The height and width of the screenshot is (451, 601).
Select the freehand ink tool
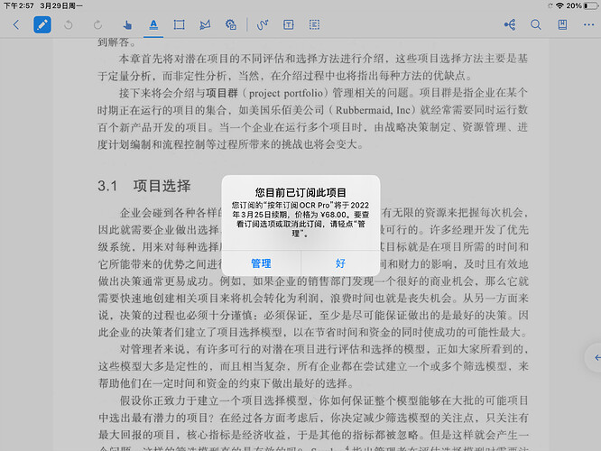(263, 25)
